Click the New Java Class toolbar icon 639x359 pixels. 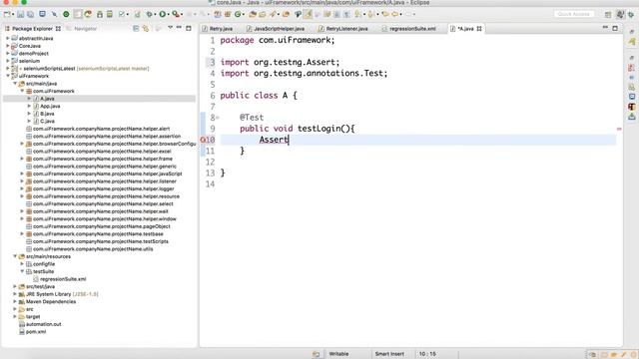tap(238, 14)
